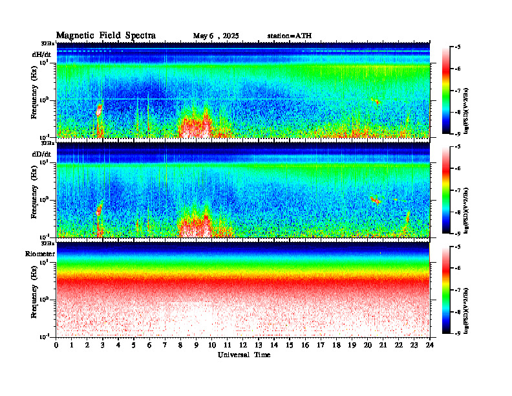Click the Riometer spectrogram plot area

point(243,289)
